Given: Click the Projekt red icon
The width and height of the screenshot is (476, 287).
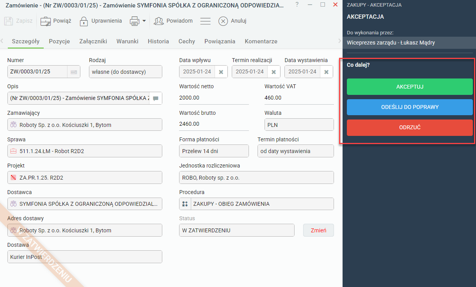Looking at the screenshot, I should click(x=14, y=178).
